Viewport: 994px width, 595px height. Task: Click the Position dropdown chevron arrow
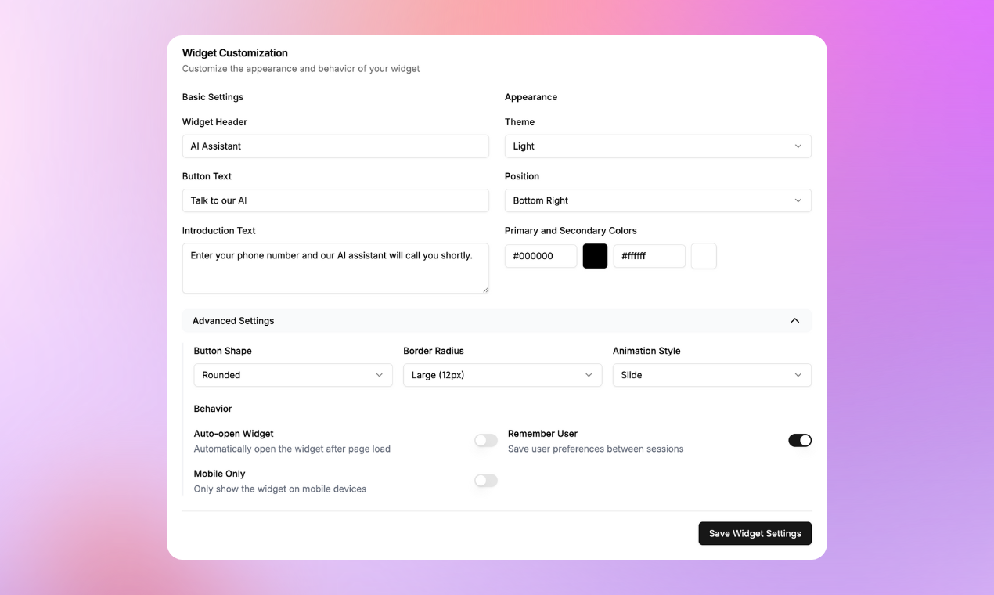pos(798,200)
